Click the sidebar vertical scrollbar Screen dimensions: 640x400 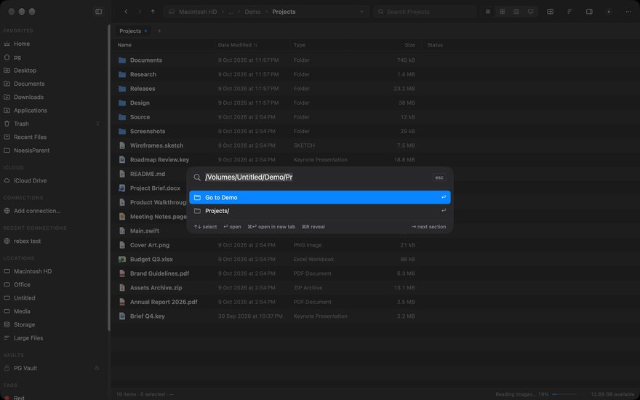[108, 177]
